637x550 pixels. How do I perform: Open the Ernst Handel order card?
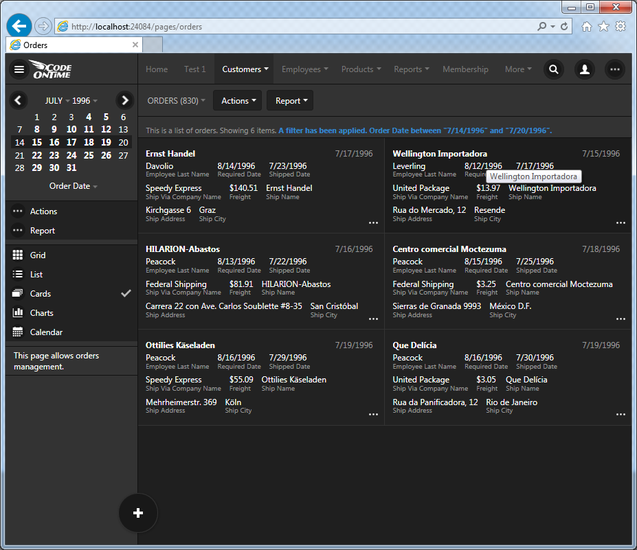click(261, 186)
